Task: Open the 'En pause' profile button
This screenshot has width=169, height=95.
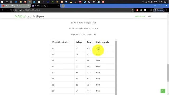Action: point(158,10)
